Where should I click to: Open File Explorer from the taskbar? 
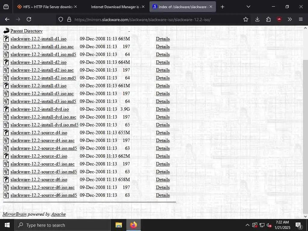click(x=119, y=225)
